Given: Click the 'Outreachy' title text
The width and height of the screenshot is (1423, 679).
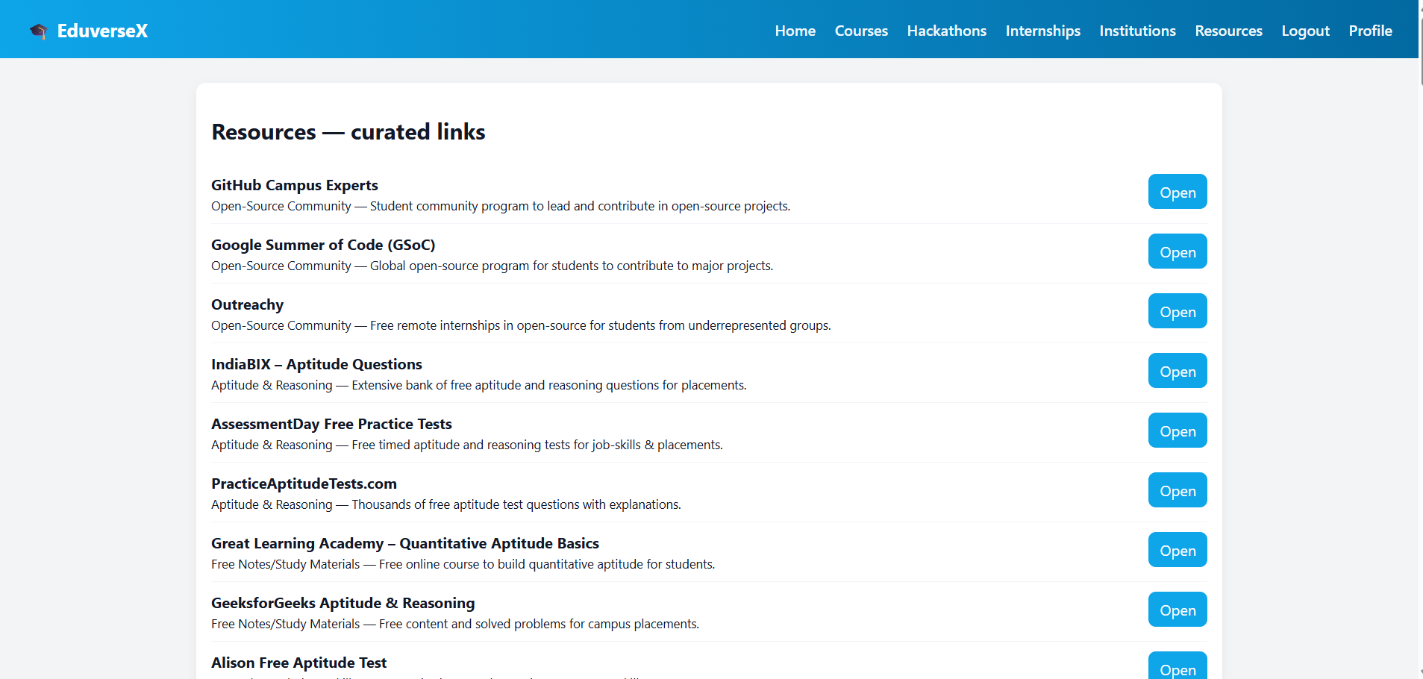Looking at the screenshot, I should (247, 304).
